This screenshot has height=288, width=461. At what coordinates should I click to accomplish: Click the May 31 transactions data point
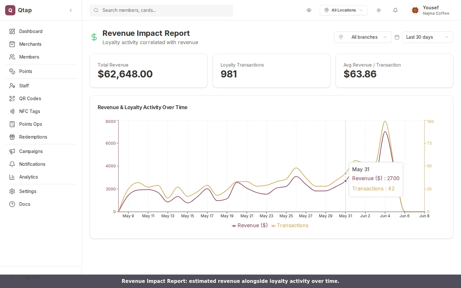click(x=345, y=173)
